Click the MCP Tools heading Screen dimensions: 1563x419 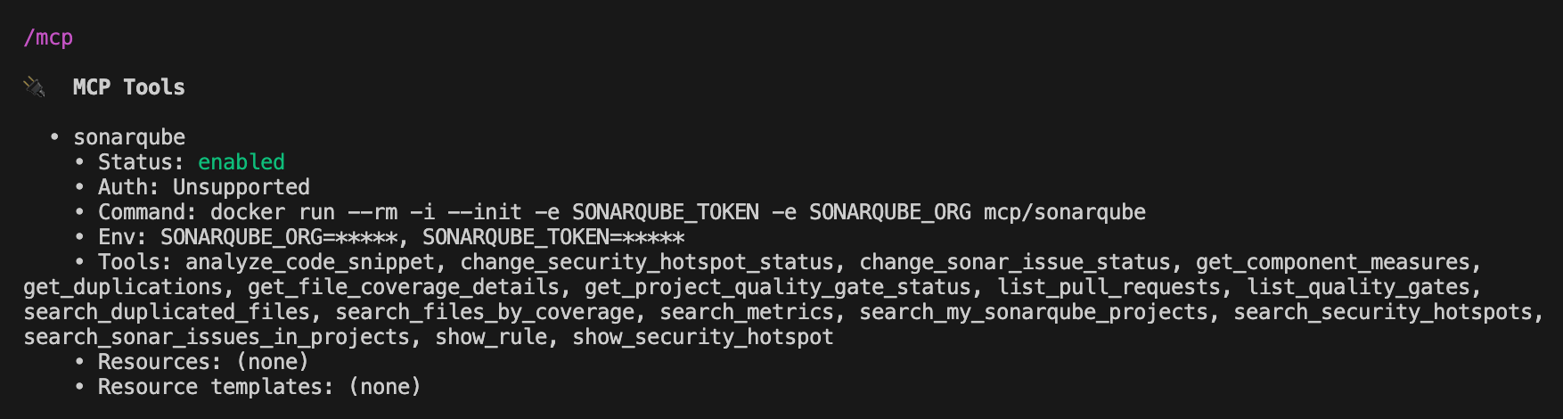coord(129,87)
